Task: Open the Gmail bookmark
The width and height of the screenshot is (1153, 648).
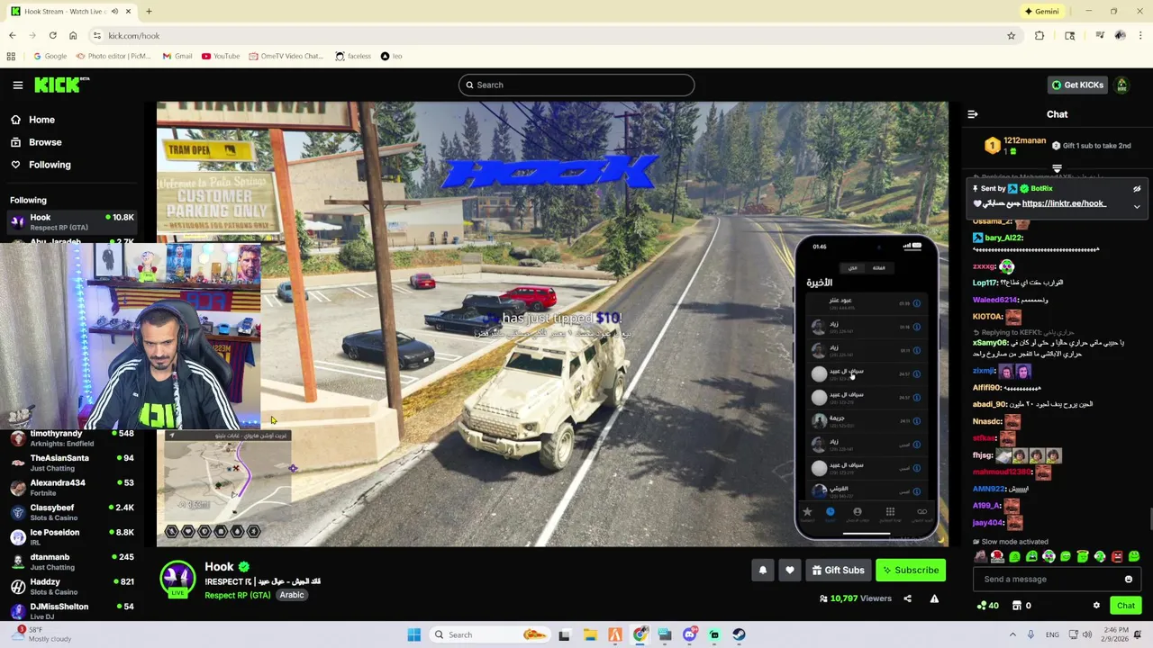Action: tap(177, 56)
